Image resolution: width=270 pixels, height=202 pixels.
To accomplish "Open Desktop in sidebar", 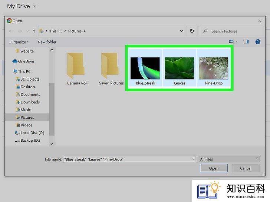I will tap(25, 87).
